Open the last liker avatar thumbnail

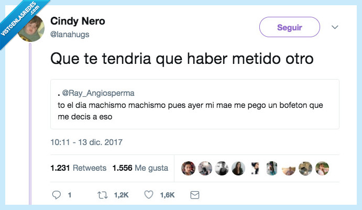[x=322, y=168]
